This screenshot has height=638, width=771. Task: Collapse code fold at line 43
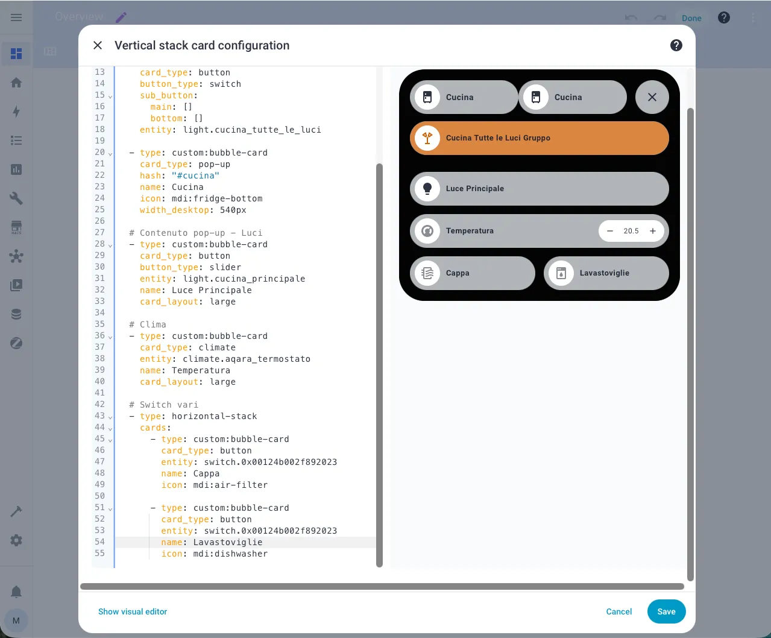(110, 417)
